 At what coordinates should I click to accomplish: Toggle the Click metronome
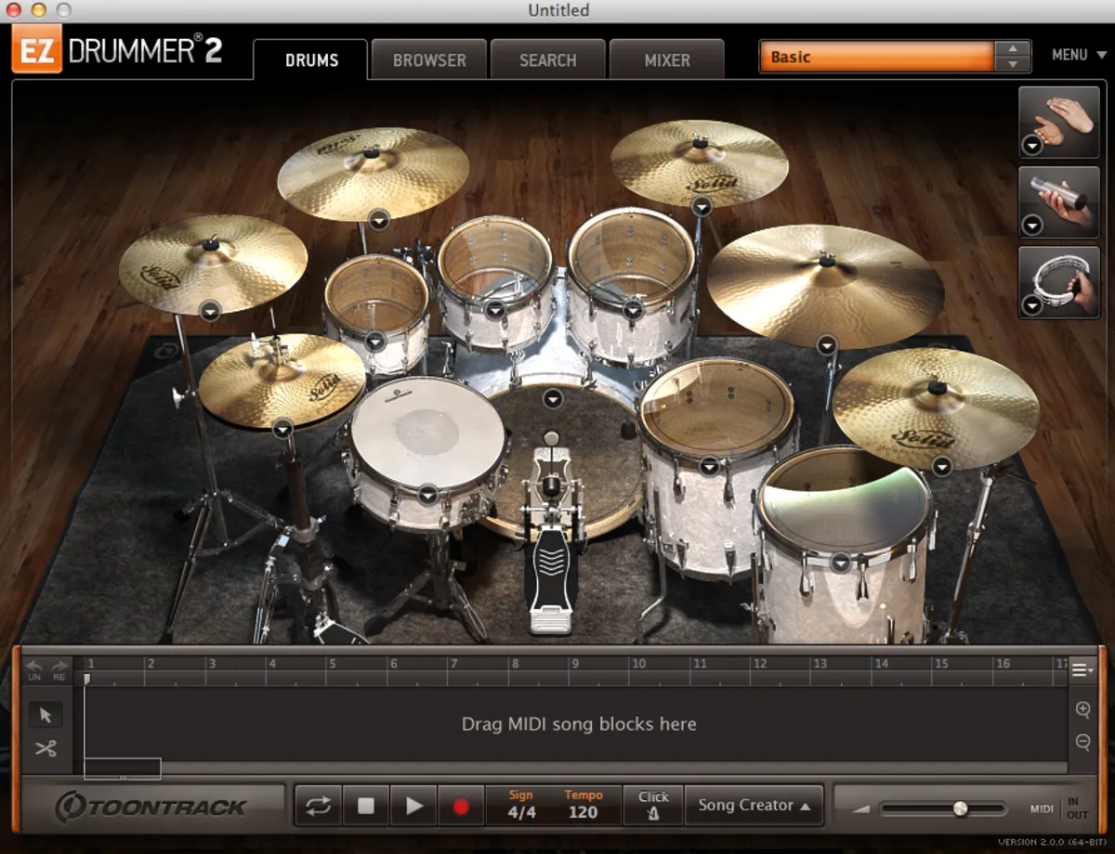[653, 806]
